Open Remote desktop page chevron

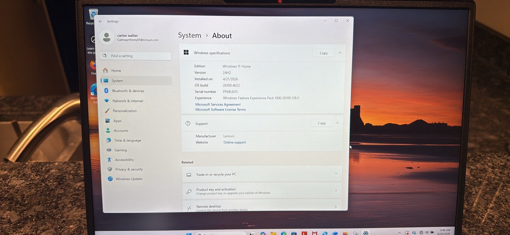click(x=336, y=207)
